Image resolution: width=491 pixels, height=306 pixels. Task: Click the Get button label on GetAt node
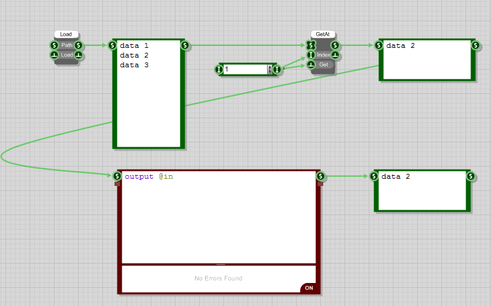point(324,65)
